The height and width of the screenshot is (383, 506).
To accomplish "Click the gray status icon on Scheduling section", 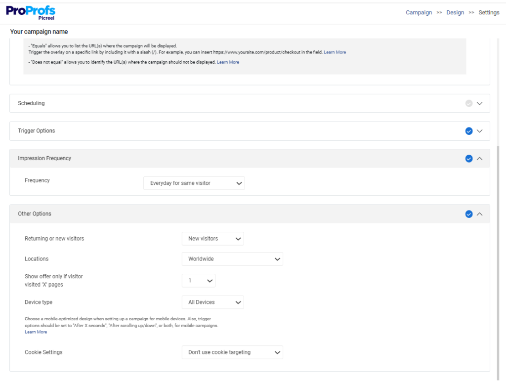I will click(x=468, y=103).
